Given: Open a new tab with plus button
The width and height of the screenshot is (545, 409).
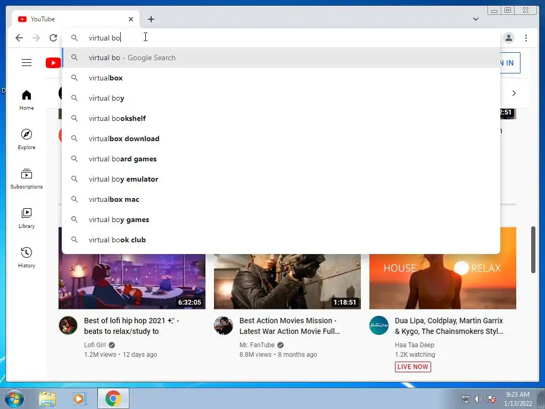Looking at the screenshot, I should [x=151, y=19].
